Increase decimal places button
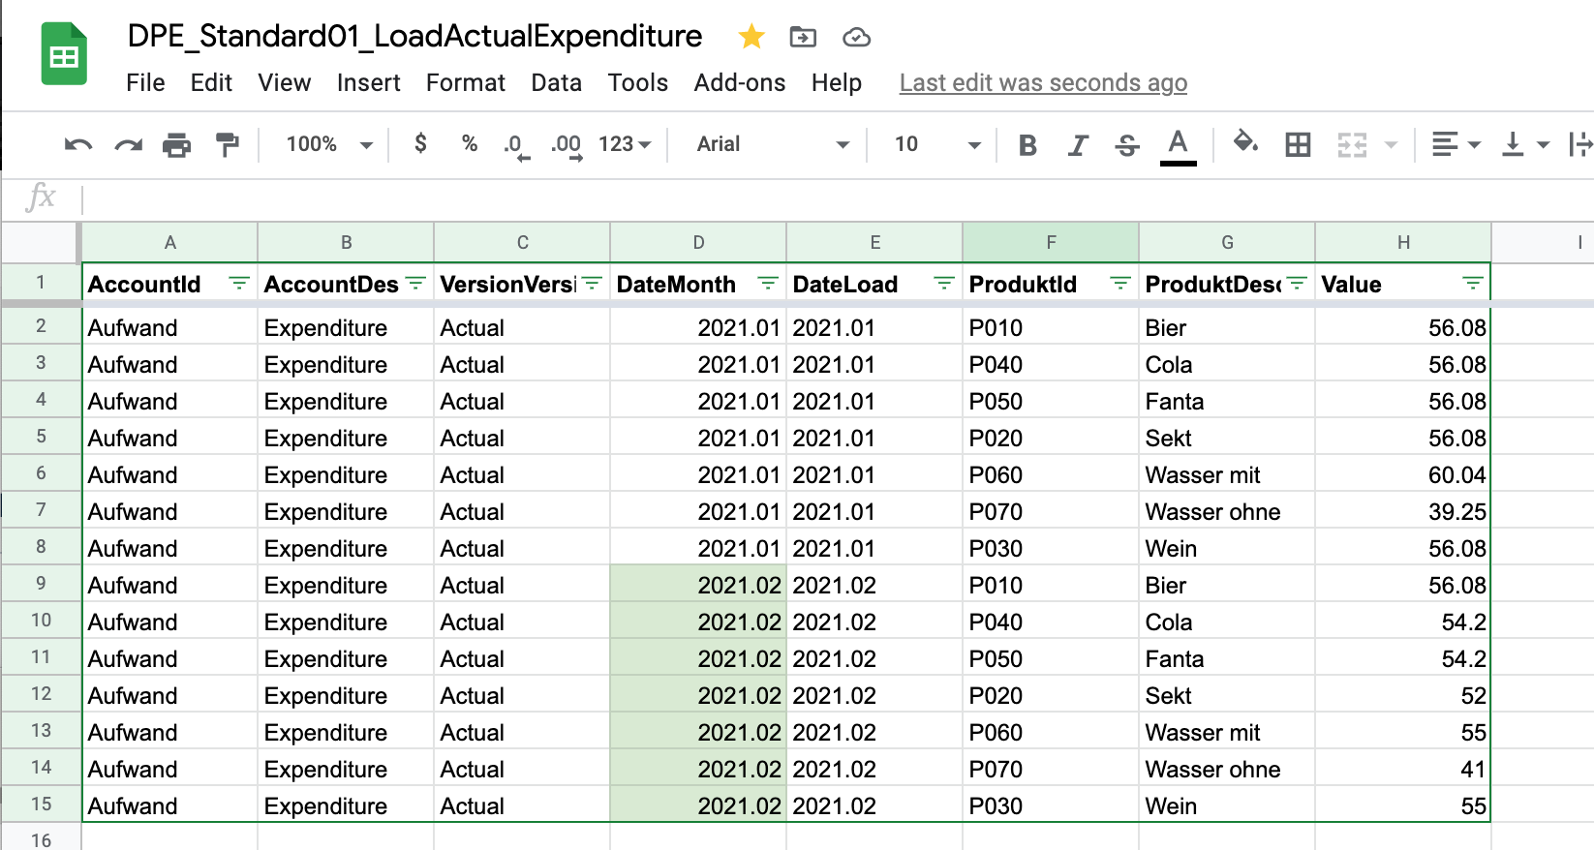Image resolution: width=1594 pixels, height=850 pixels. [x=567, y=145]
